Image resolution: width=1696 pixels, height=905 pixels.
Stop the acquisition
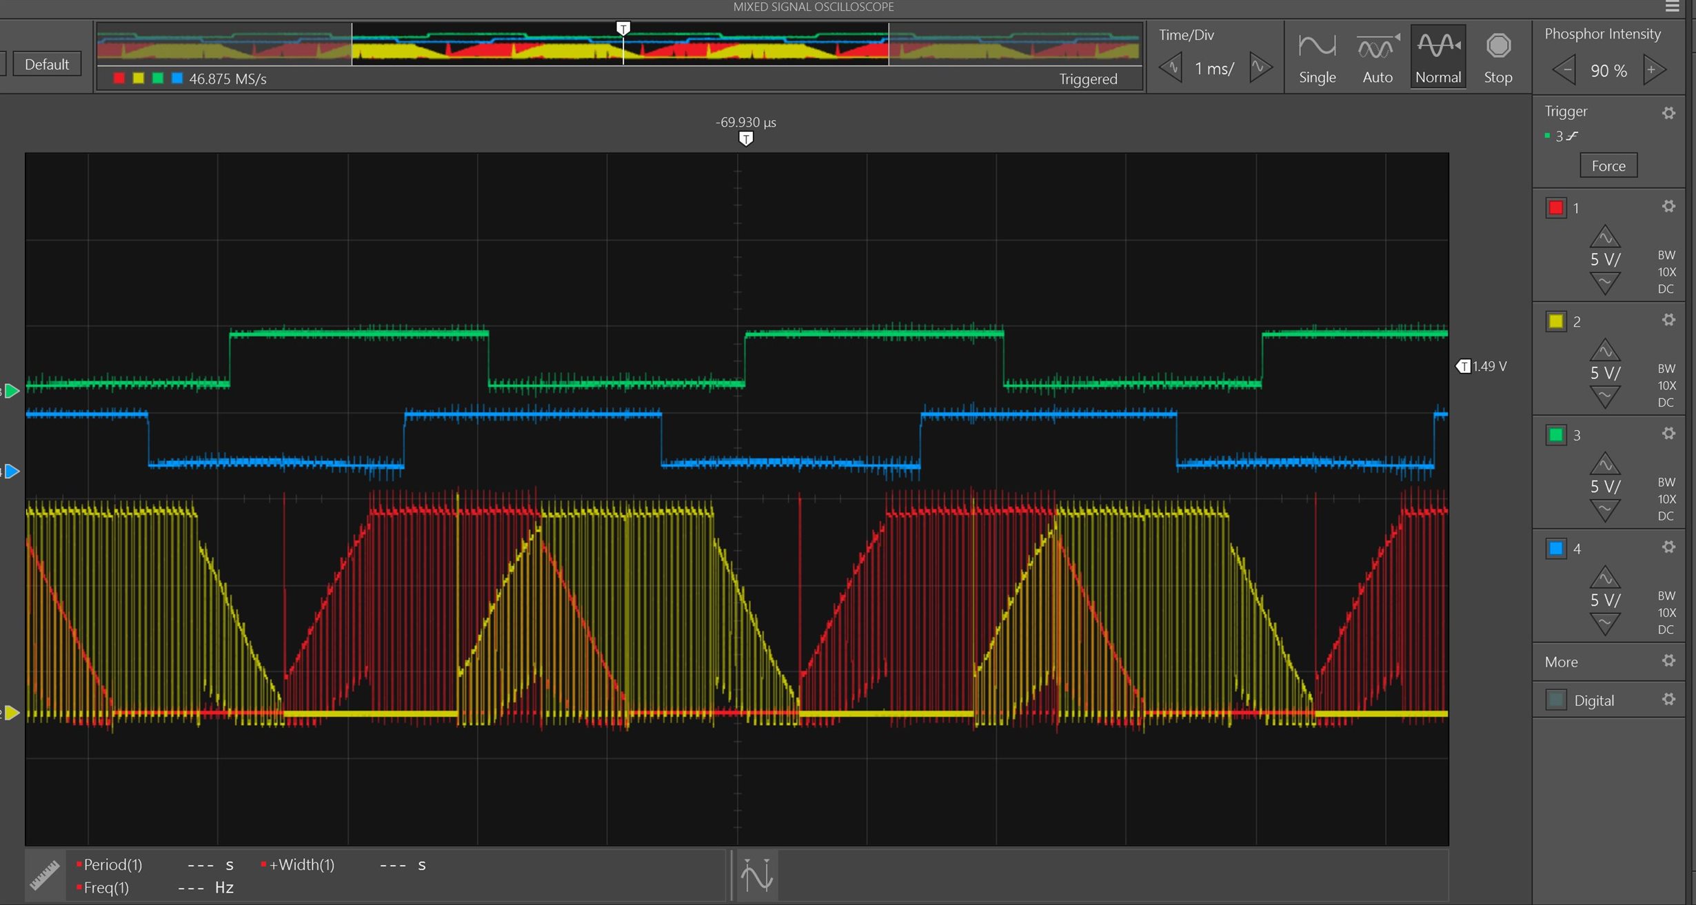click(x=1498, y=58)
